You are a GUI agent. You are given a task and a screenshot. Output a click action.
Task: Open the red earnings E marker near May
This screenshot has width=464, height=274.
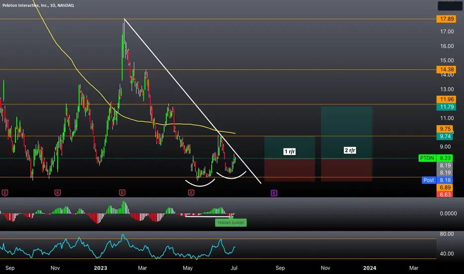191,193
